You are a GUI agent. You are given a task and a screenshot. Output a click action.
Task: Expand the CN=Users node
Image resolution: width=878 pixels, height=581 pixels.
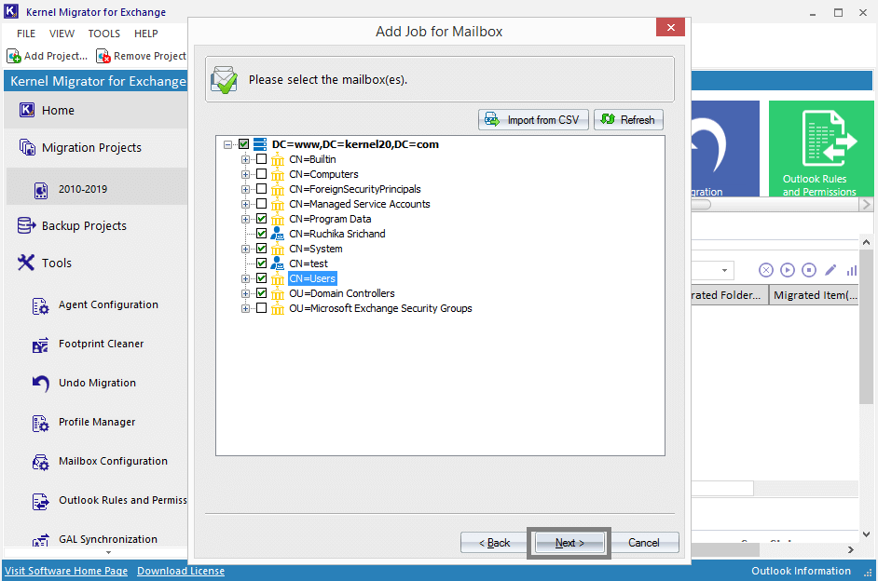click(245, 278)
